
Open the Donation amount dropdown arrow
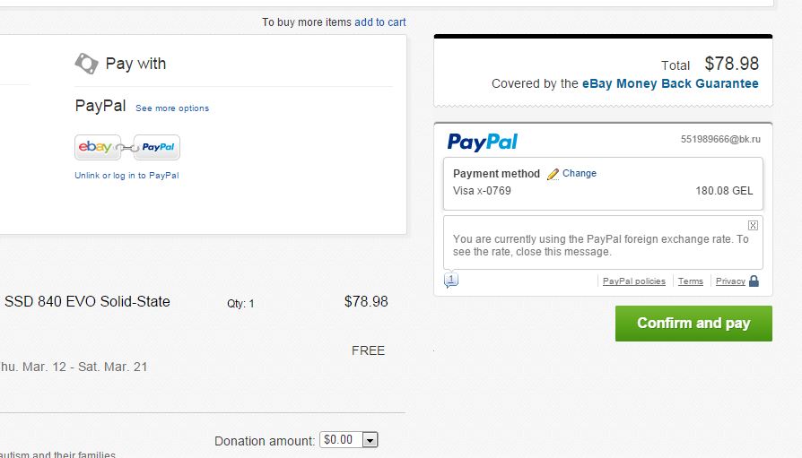370,440
